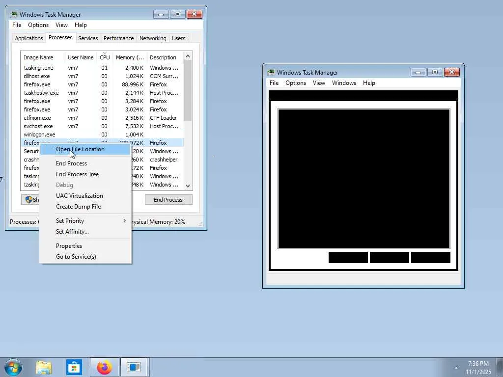The image size is (503, 377).
Task: Open Help menu in left Task Manager
Action: [81, 25]
